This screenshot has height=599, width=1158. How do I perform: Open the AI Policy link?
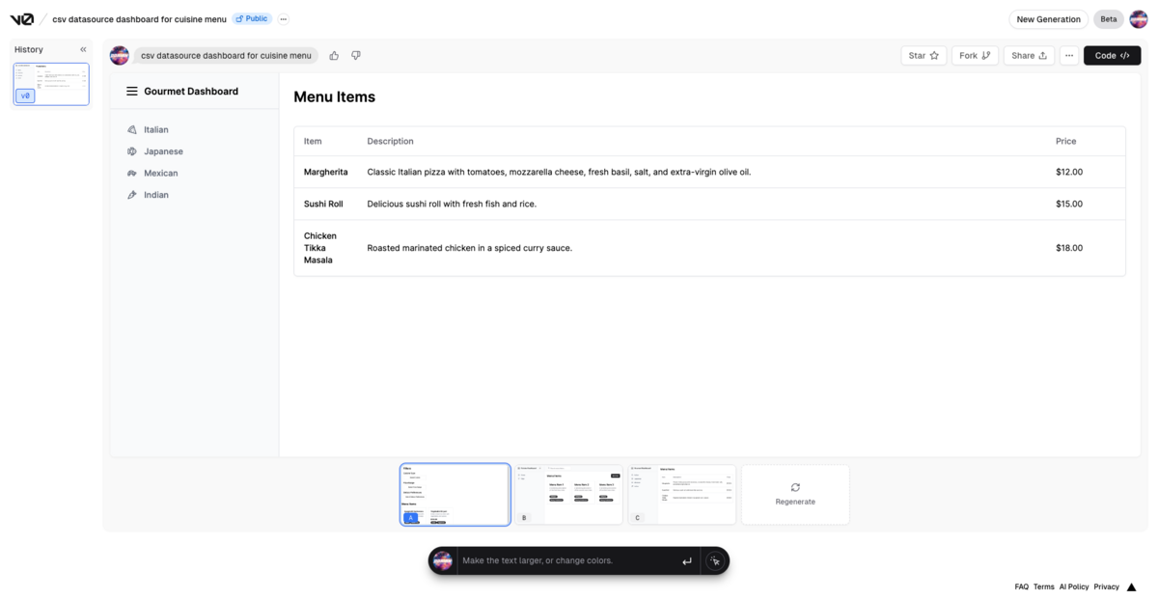tap(1074, 586)
